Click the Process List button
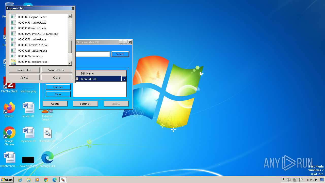The image size is (325, 183). 24,70
